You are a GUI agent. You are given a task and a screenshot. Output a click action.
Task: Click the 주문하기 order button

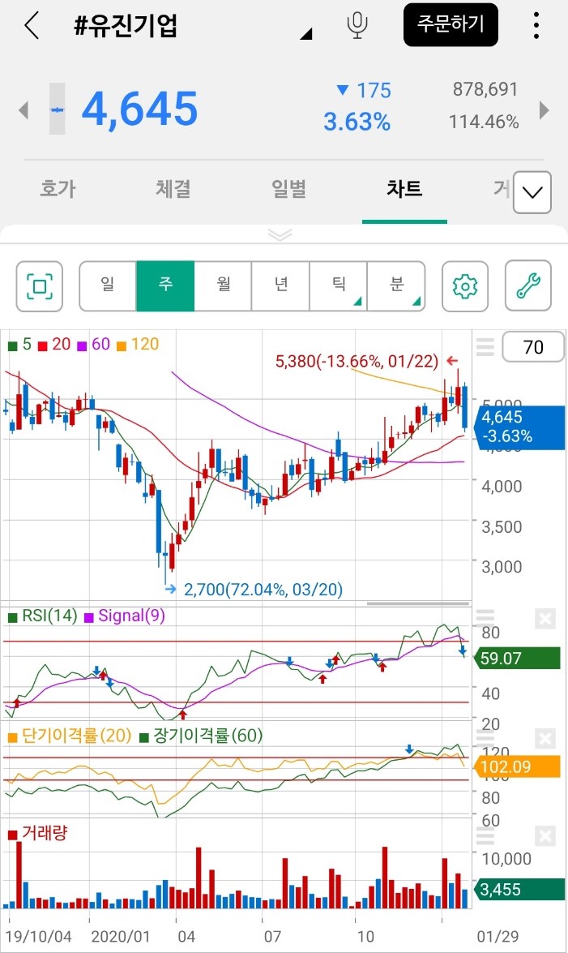(x=451, y=25)
